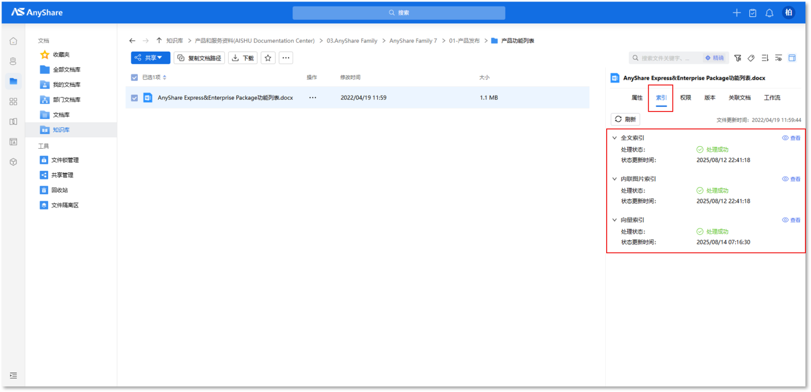Open the filter funnel icon

tap(738, 58)
